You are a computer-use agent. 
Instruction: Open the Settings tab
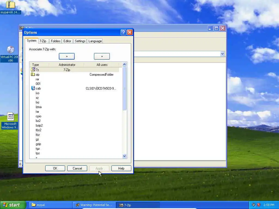[x=80, y=41]
